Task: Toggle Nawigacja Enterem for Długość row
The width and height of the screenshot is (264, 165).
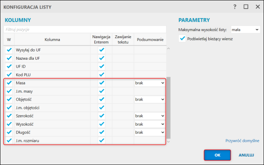Action: pos(102,132)
